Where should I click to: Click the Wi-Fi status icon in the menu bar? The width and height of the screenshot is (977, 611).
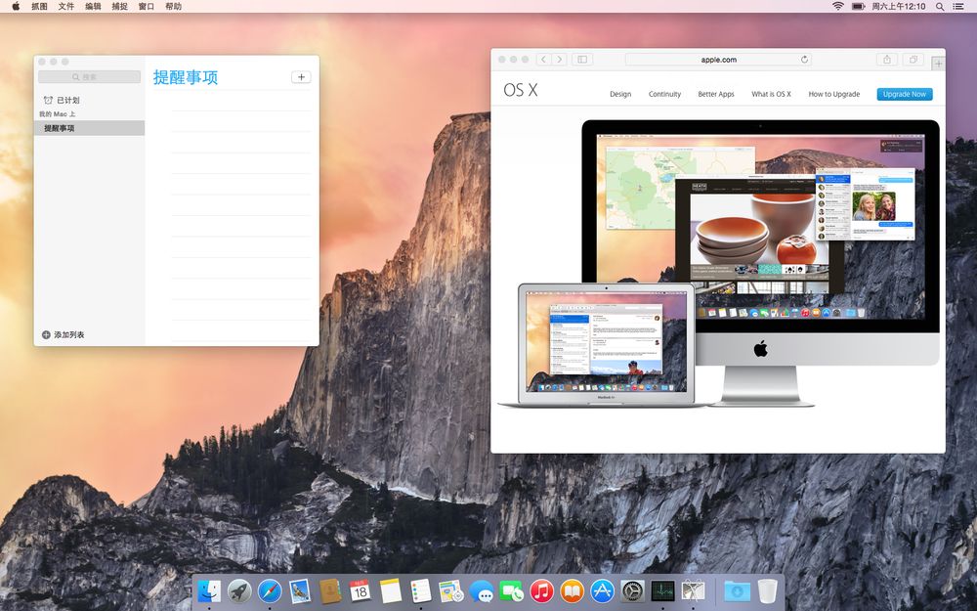[838, 6]
